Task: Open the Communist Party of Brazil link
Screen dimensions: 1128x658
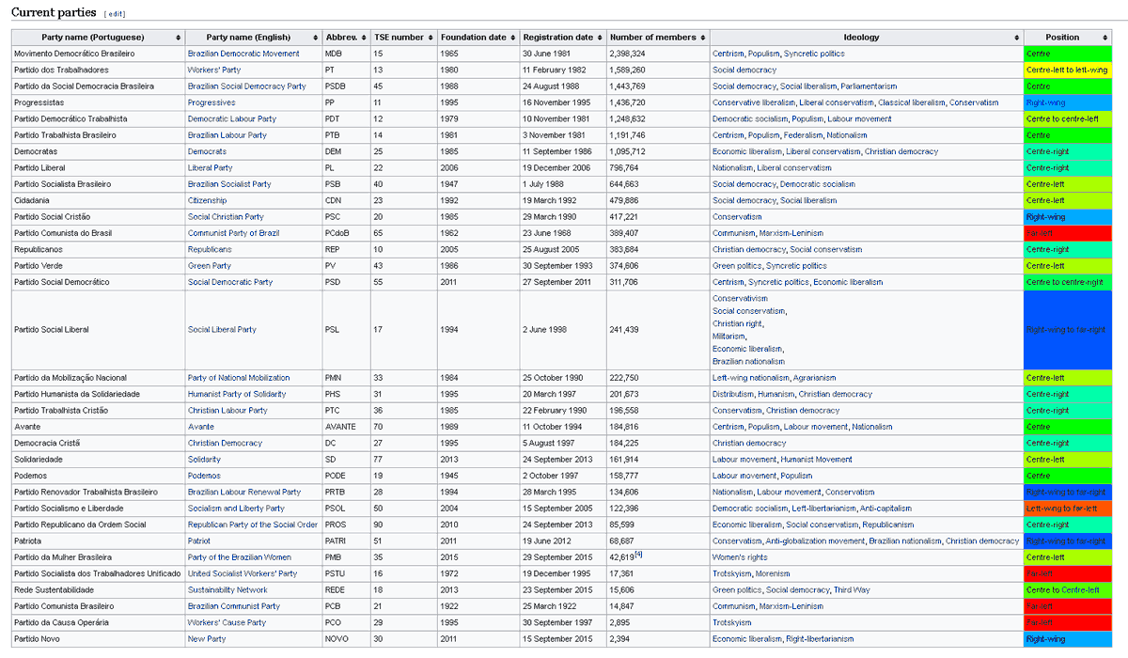Action: pyautogui.click(x=234, y=233)
